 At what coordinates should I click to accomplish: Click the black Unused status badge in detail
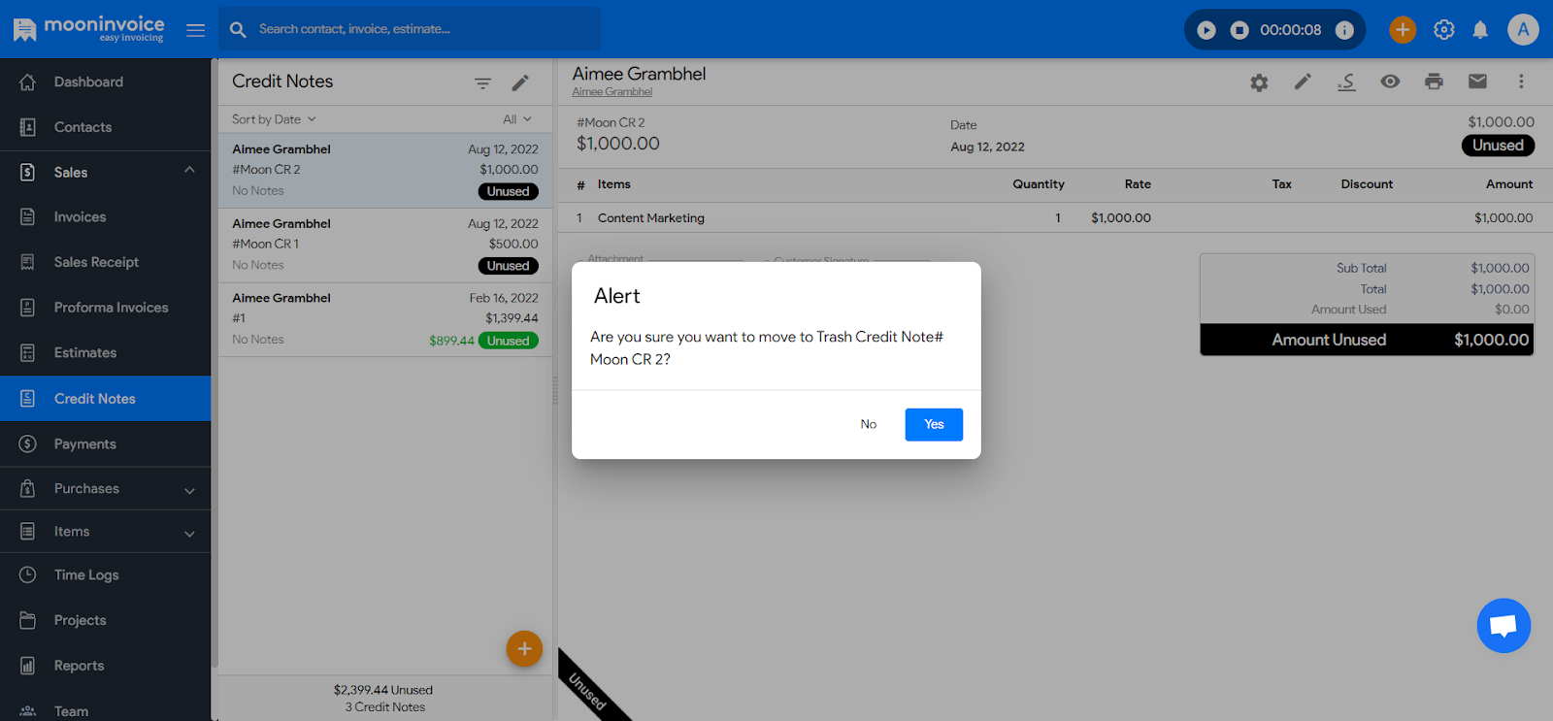1498,146
